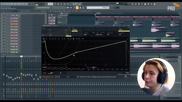
Task: Click the randomize shuffle icon in ShaperBox
Action: click(68, 39)
